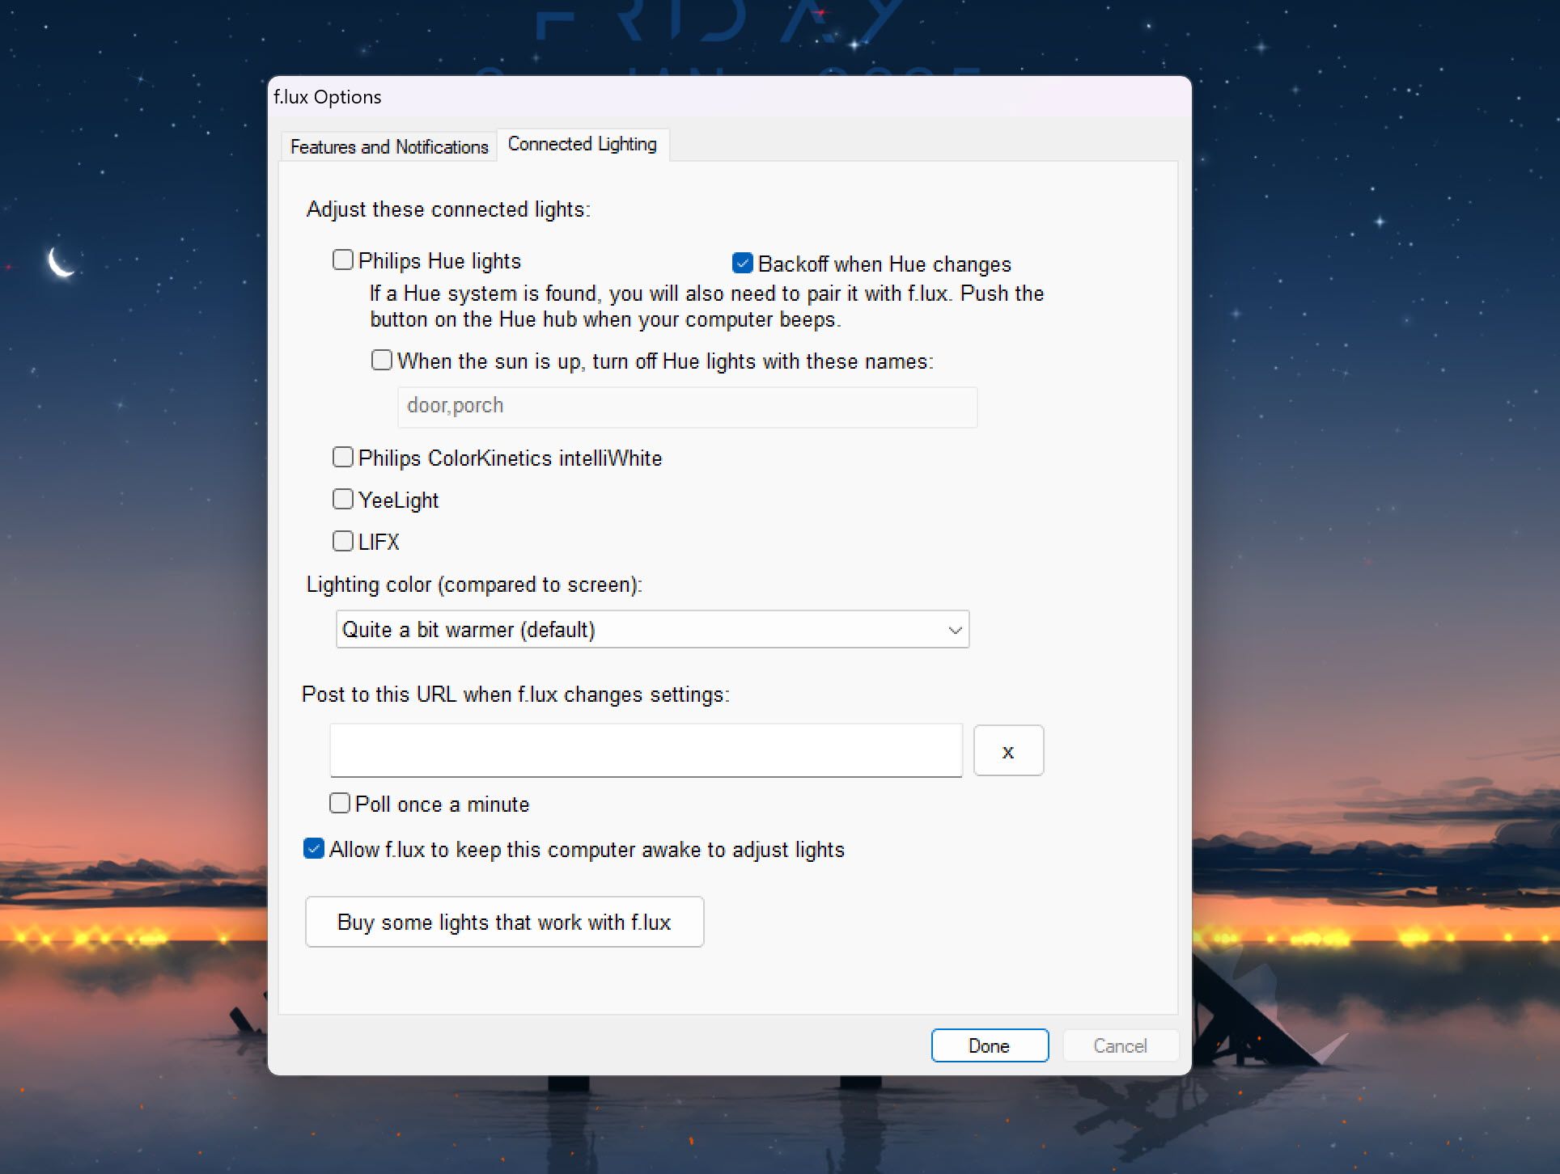1560x1174 pixels.
Task: Click the Done button
Action: pyautogui.click(x=987, y=1045)
